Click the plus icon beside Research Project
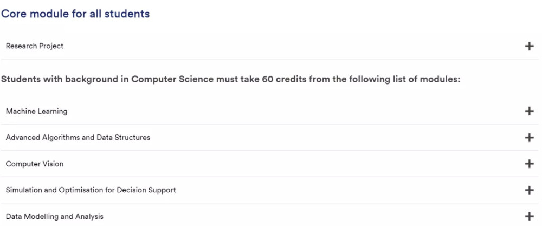 (x=530, y=46)
